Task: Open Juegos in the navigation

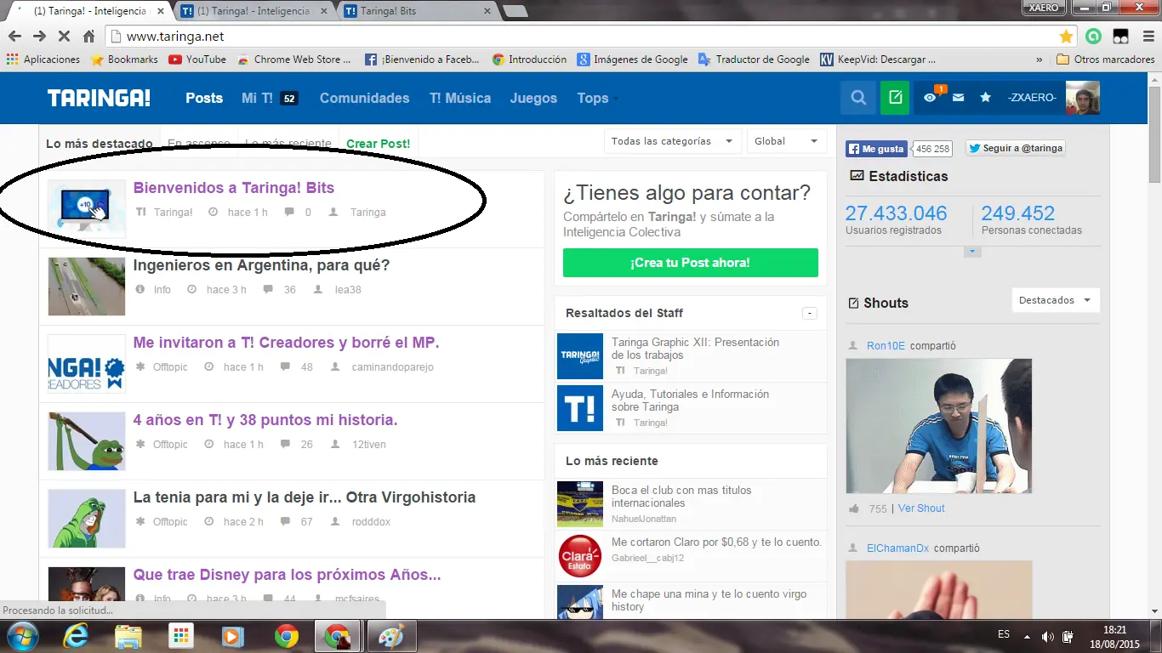Action: (x=533, y=98)
